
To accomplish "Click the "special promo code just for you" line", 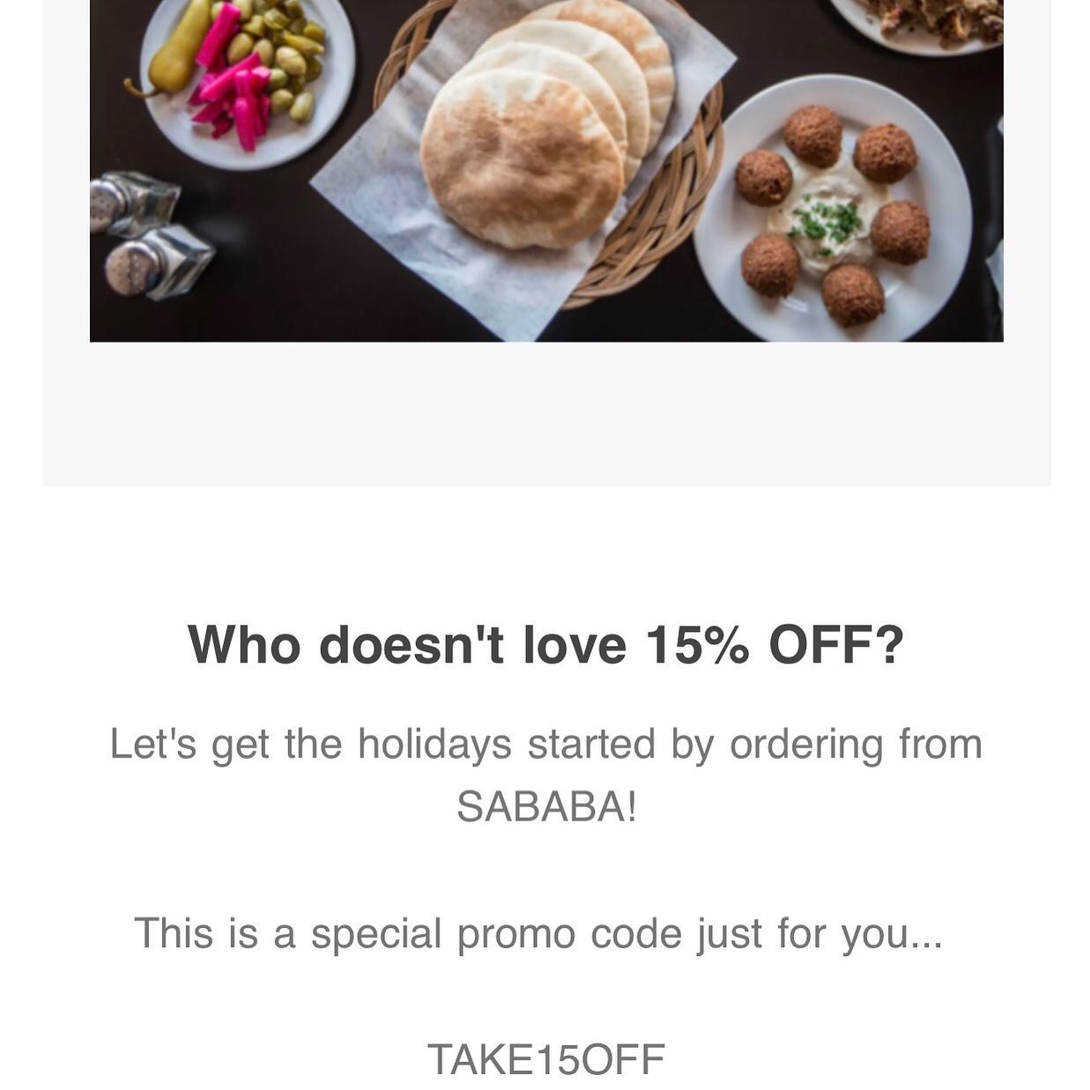I will pos(538,932).
